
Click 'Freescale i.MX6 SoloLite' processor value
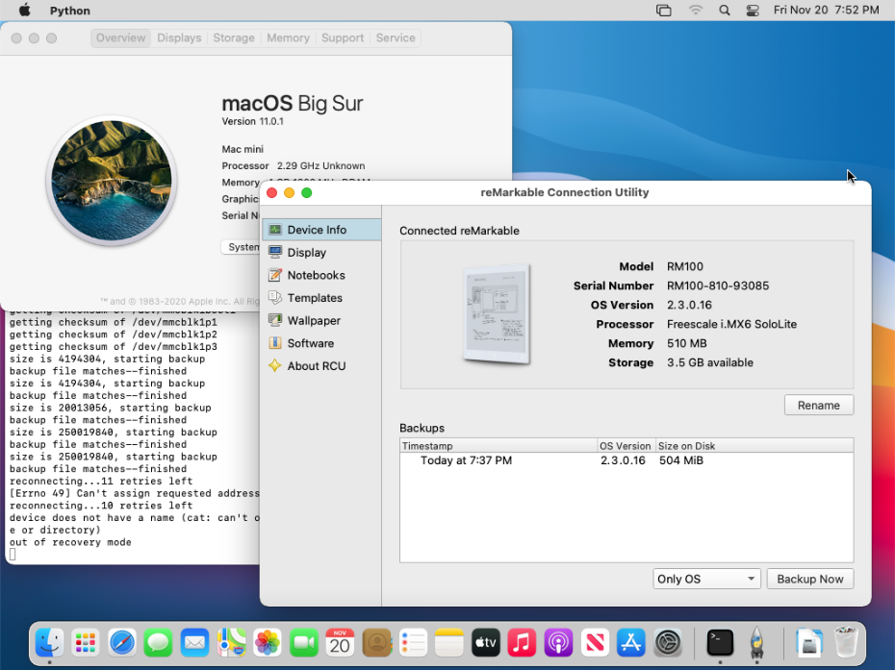click(731, 324)
